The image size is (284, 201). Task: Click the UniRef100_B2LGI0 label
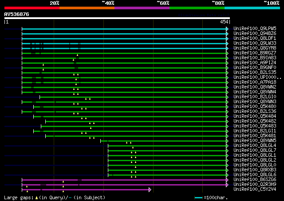click(255, 97)
